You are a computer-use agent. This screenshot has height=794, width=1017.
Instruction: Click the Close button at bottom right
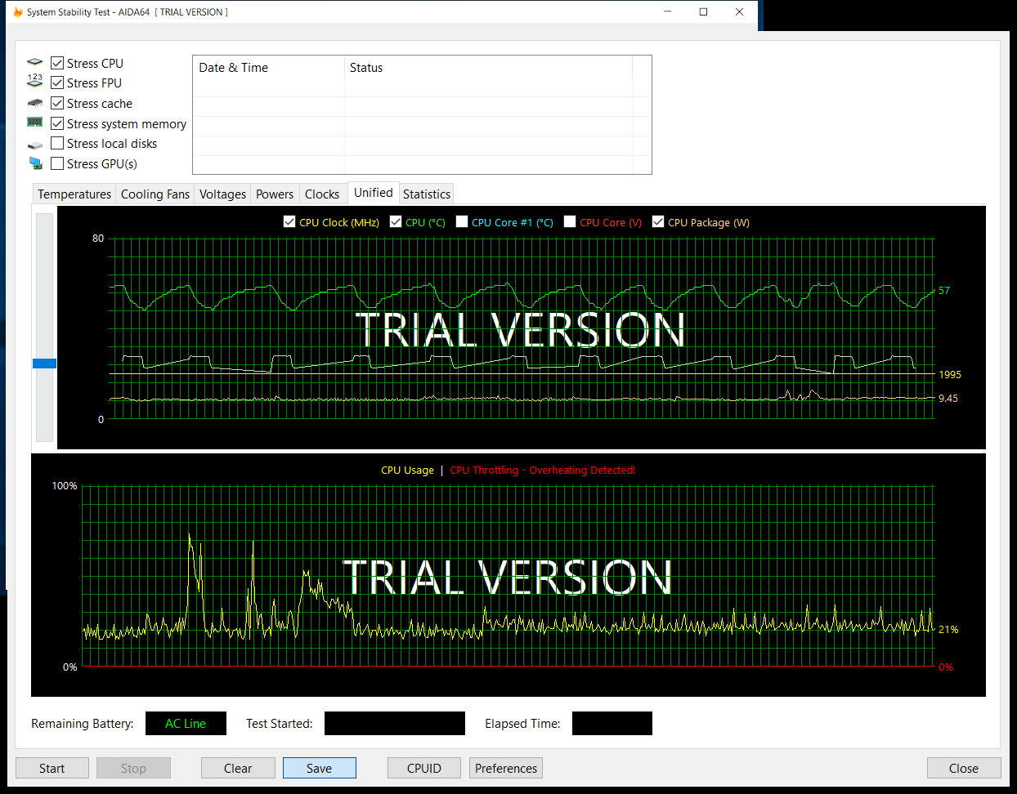tap(964, 768)
